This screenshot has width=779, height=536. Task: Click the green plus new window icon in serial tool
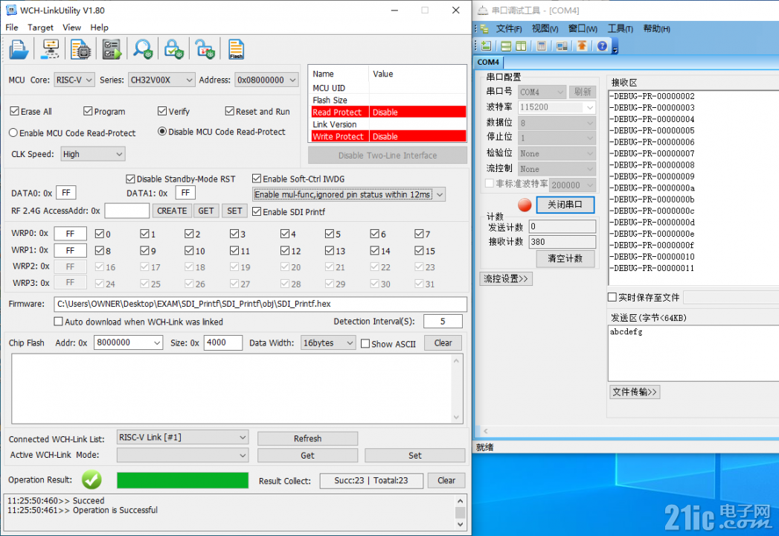487,46
